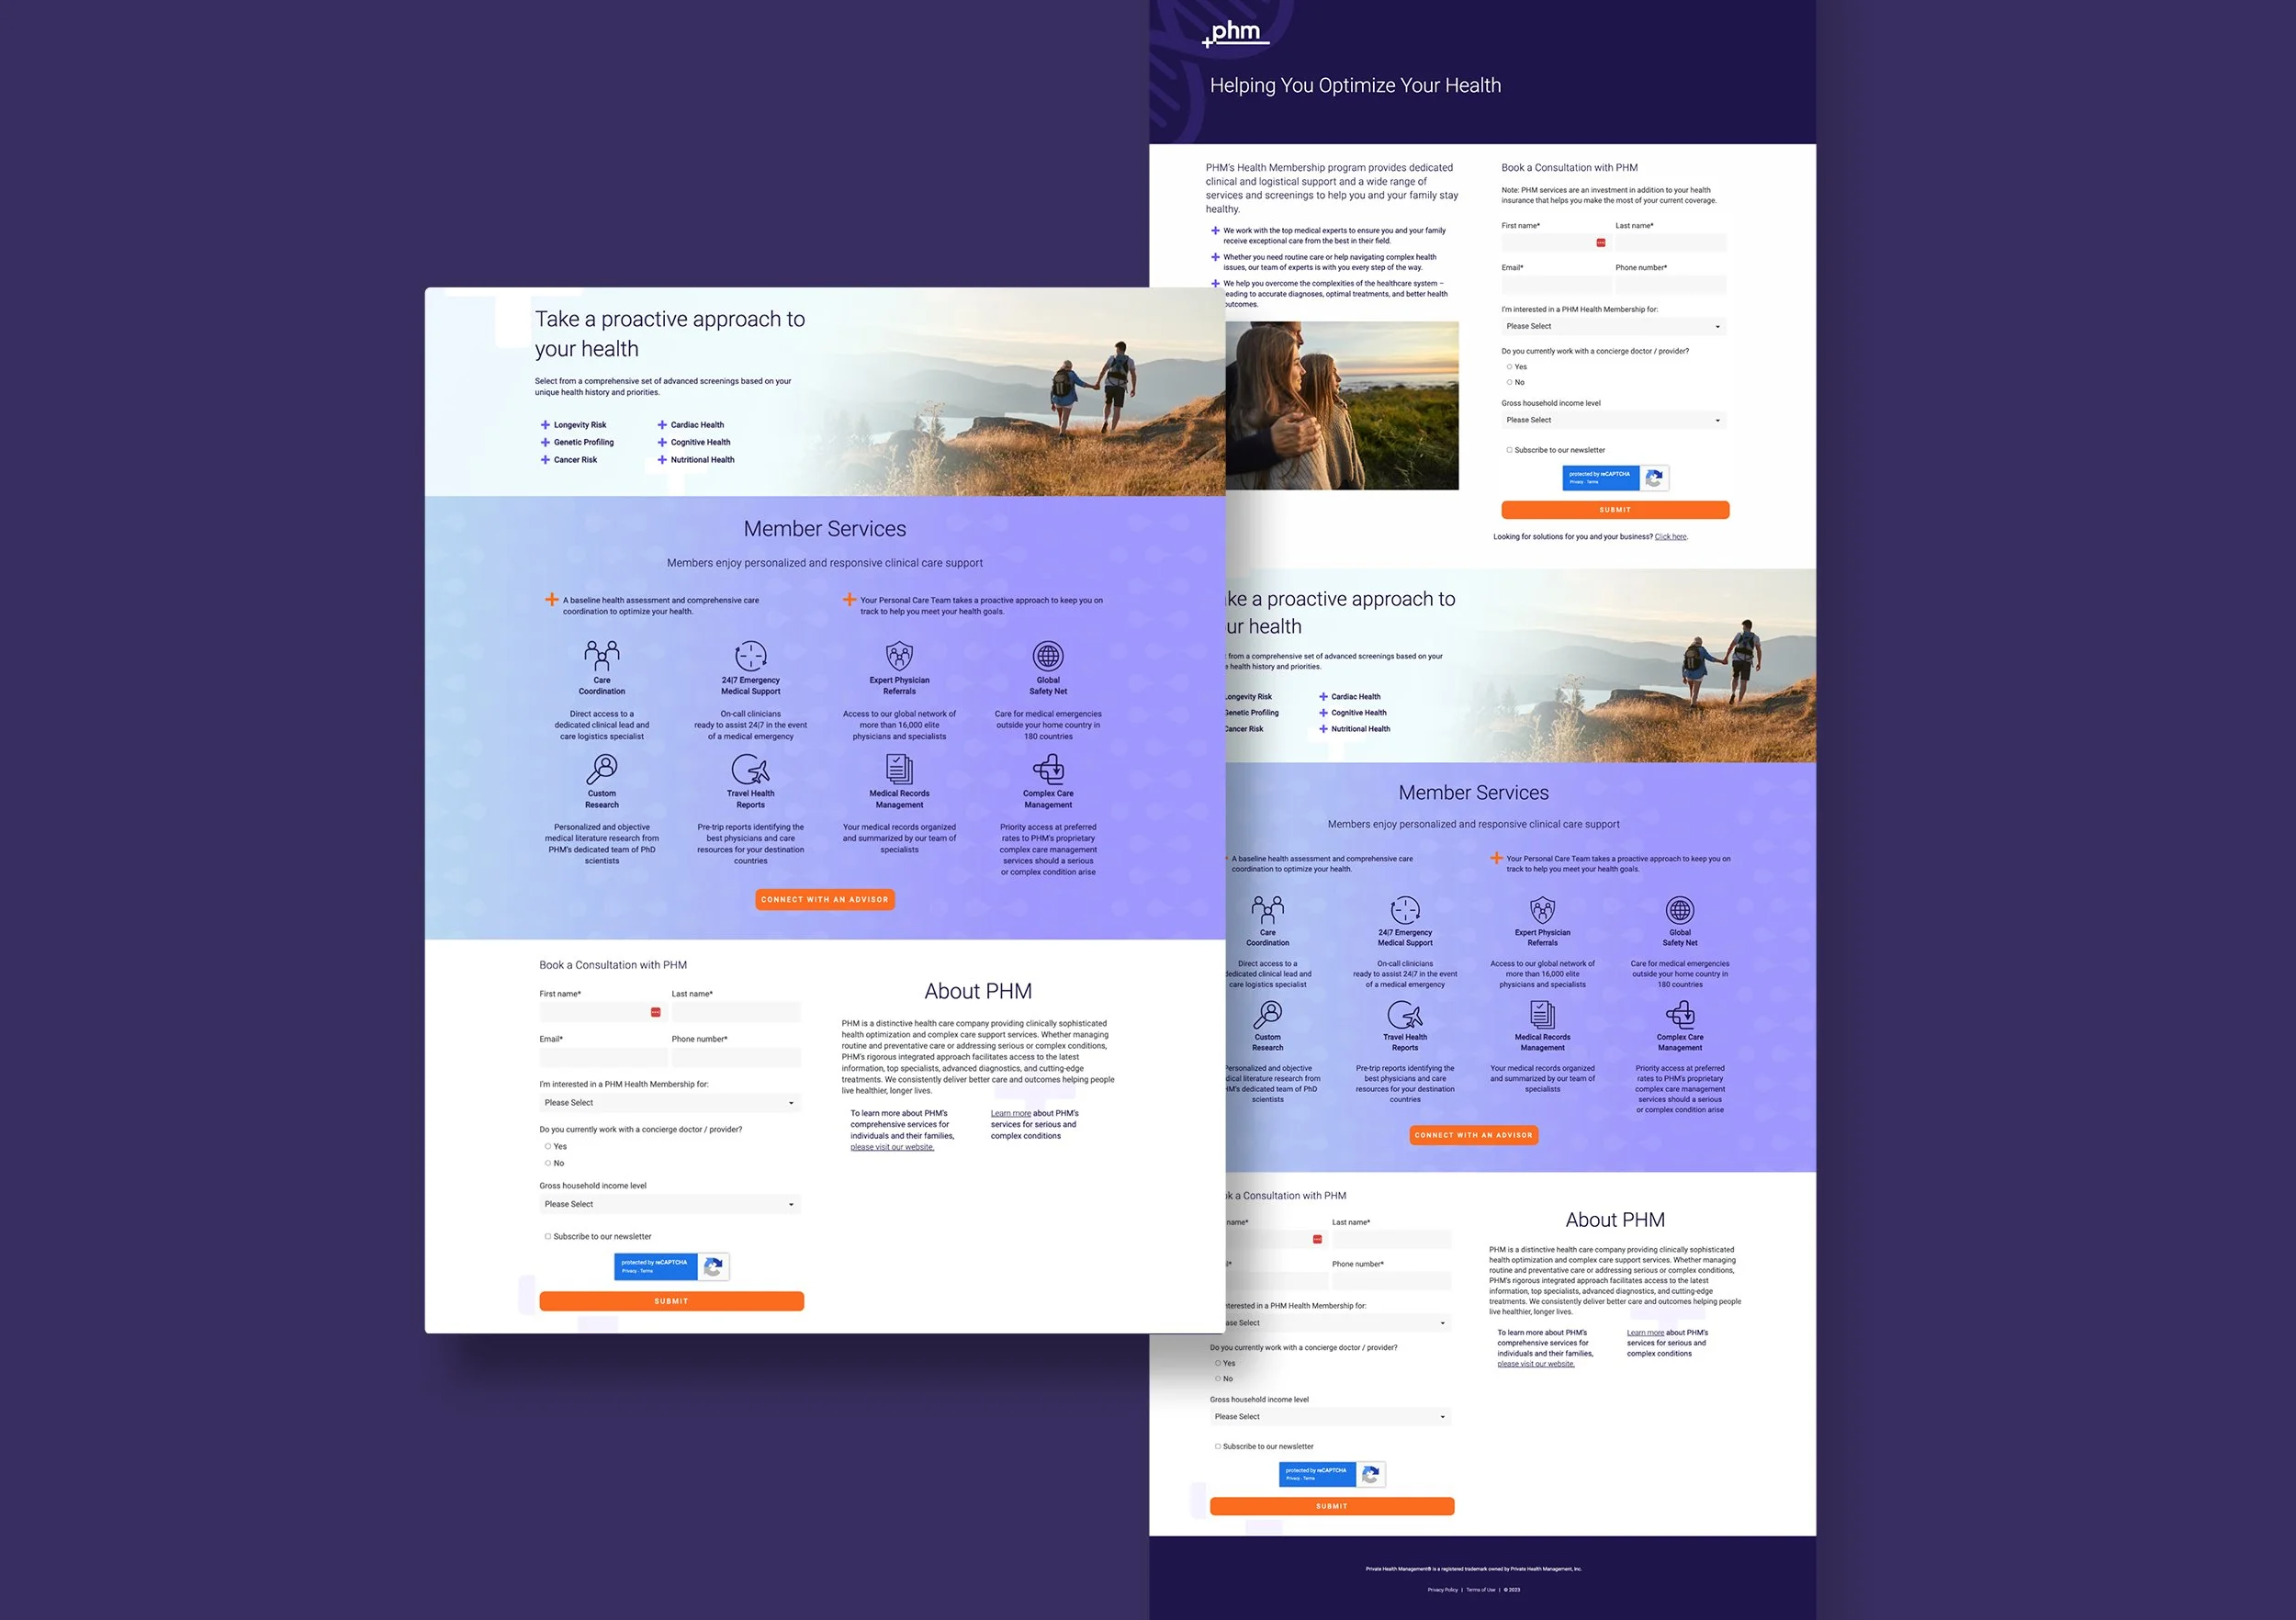The height and width of the screenshot is (1620, 2296).
Task: Click the Email field in top-right form
Action: click(1555, 285)
